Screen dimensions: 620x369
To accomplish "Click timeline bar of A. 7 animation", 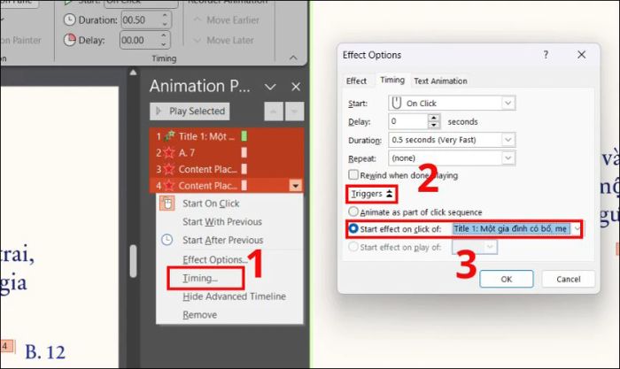I will pos(244,152).
